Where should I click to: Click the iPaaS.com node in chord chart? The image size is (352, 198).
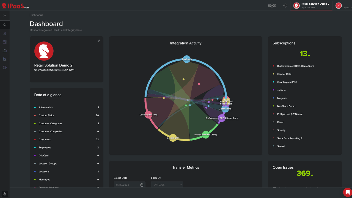(186, 59)
